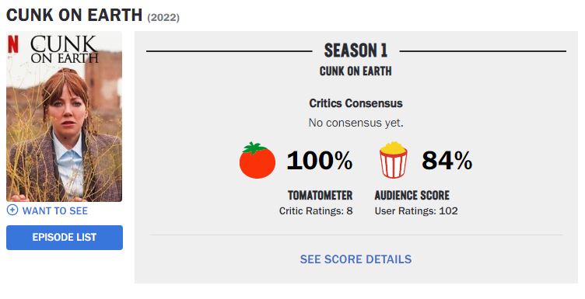Screen dimensions: 585x299
Task: Click the red tomato Tomatometer icon
Action: click(257, 161)
